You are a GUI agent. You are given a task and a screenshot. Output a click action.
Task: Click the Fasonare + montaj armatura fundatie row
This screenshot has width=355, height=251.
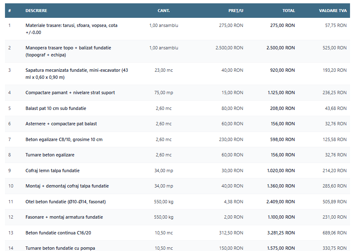(177, 217)
